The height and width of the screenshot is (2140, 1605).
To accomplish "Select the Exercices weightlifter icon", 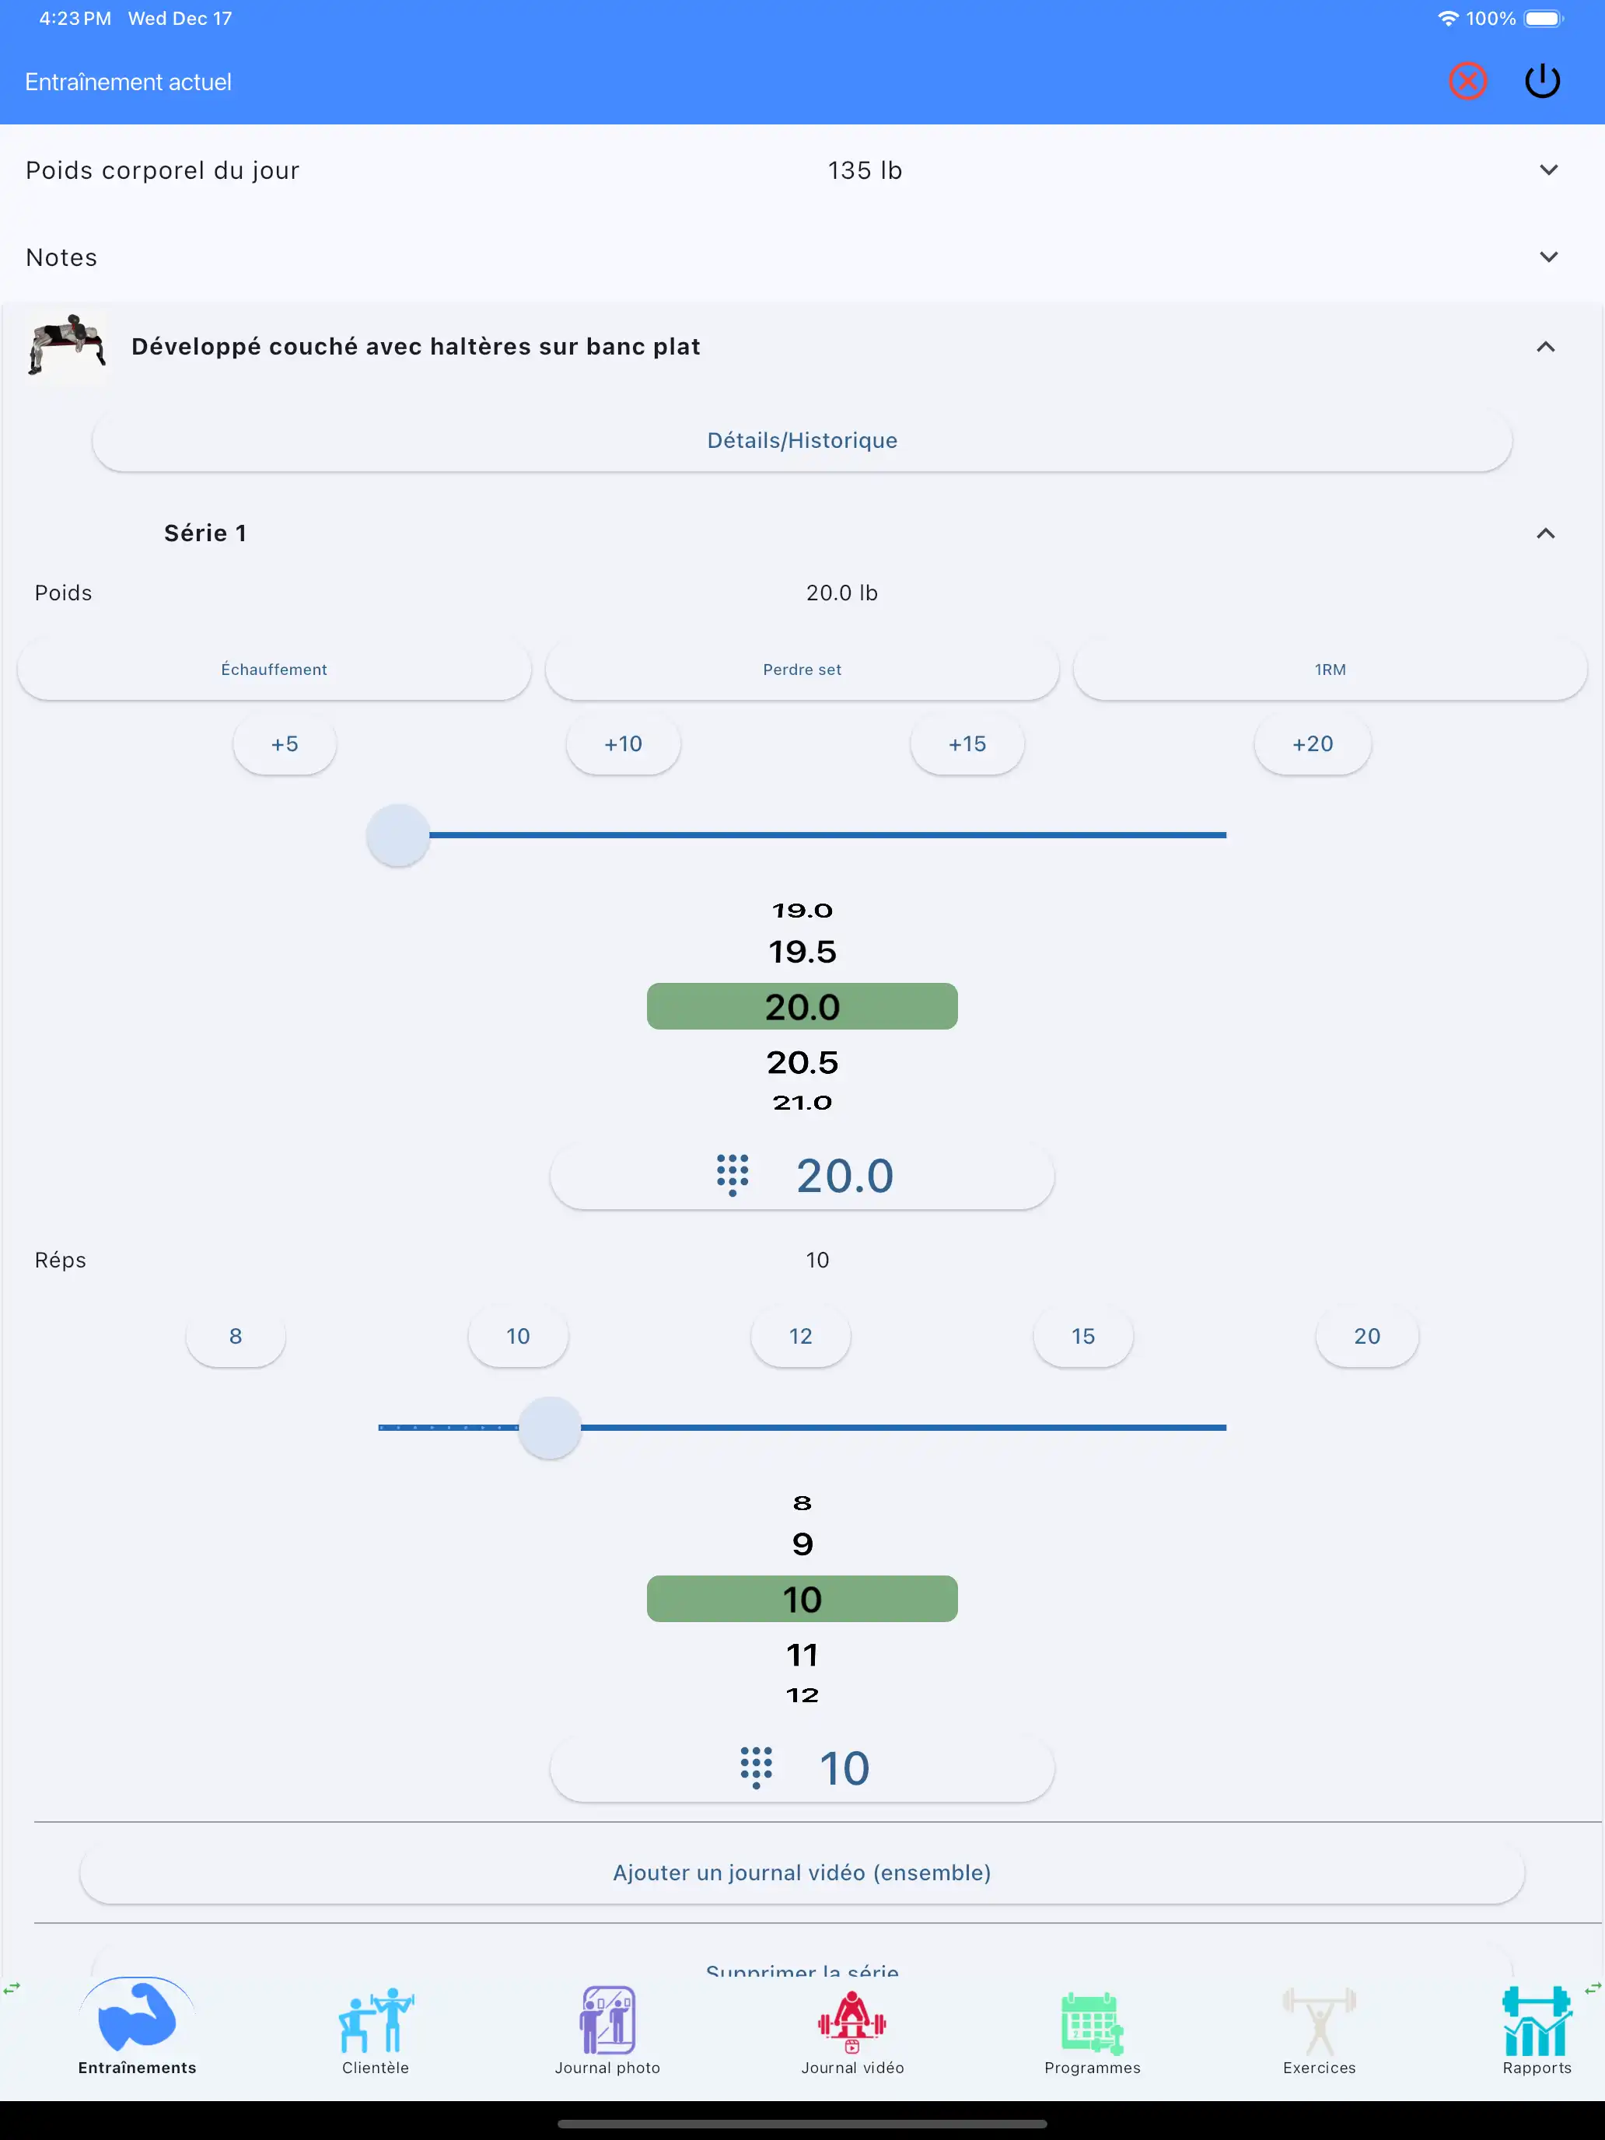I will [1319, 2022].
